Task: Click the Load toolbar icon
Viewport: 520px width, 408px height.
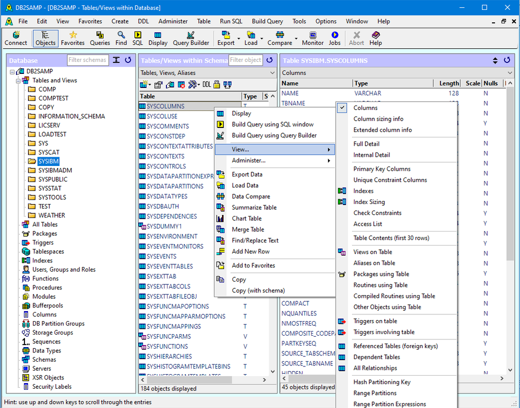Action: tap(251, 38)
